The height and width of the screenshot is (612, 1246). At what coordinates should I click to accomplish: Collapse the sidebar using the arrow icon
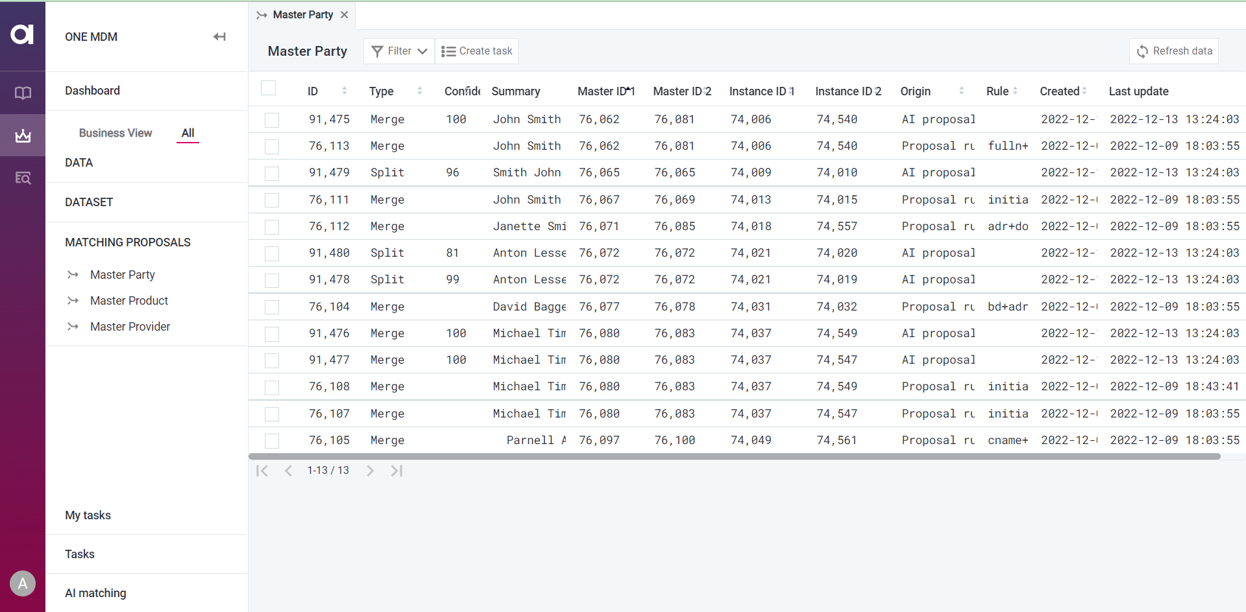click(219, 37)
